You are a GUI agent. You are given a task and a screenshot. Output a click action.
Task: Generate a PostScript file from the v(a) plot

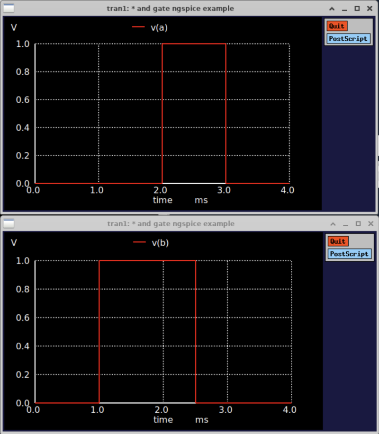tap(348, 39)
